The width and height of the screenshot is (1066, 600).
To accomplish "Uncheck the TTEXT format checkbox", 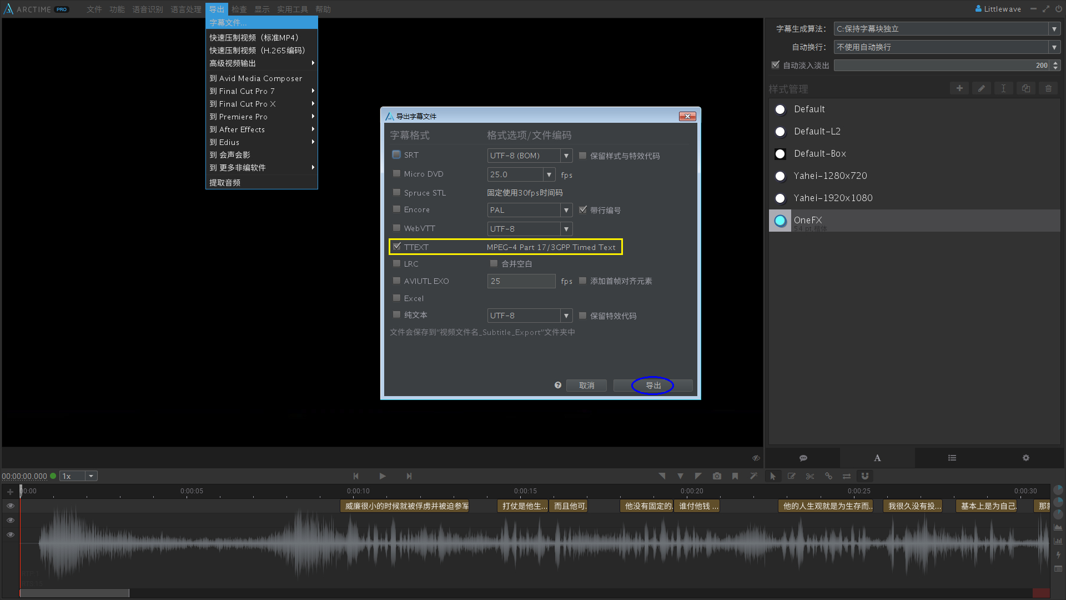I will (x=396, y=247).
